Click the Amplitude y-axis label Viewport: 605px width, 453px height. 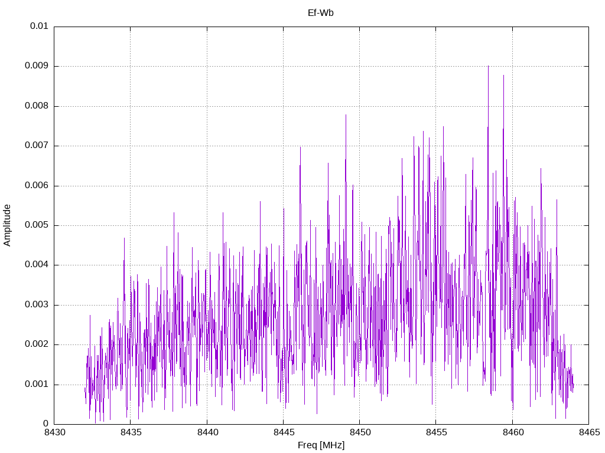coord(7,225)
